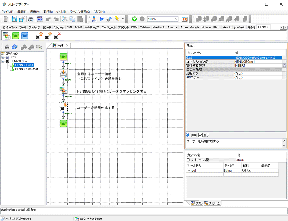The image size is (288, 221).
Task: Click the Undo arrow icon
Action: (49, 19)
